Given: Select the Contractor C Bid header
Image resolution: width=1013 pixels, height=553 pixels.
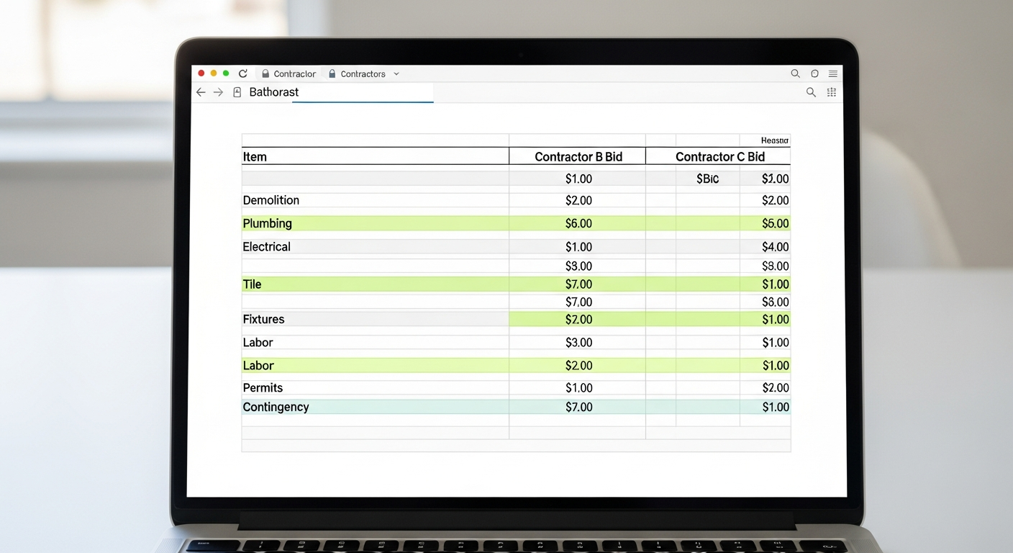Looking at the screenshot, I should [x=720, y=157].
